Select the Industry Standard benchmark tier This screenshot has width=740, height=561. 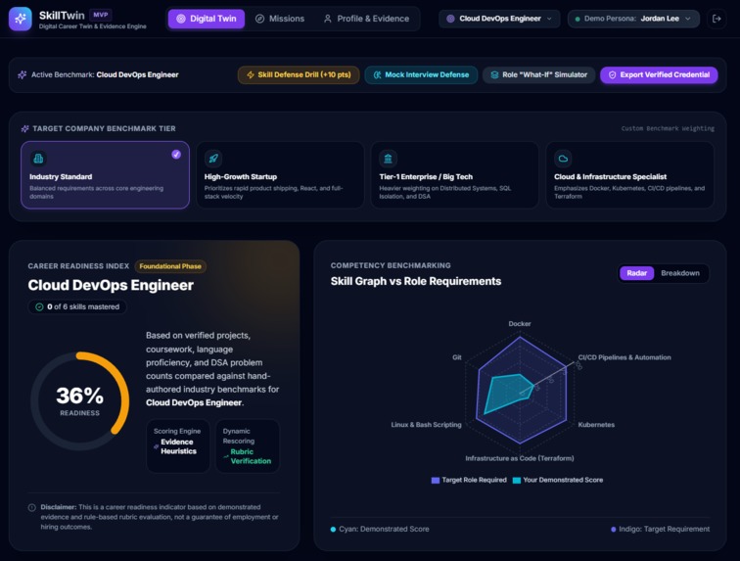[x=106, y=175]
